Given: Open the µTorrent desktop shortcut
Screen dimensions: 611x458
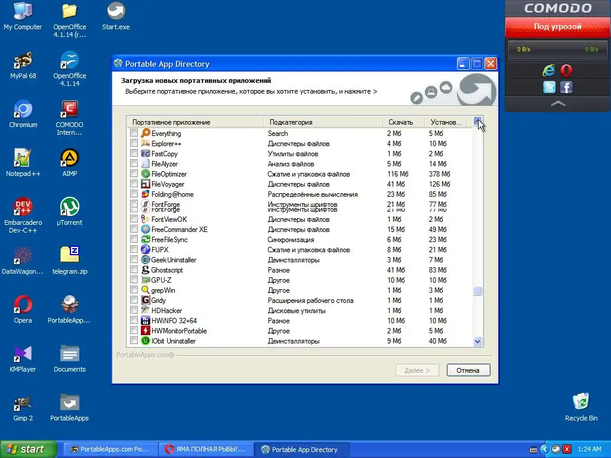Looking at the screenshot, I should tap(70, 212).
